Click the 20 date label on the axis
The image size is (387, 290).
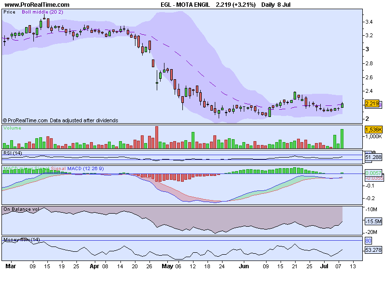[135, 266]
